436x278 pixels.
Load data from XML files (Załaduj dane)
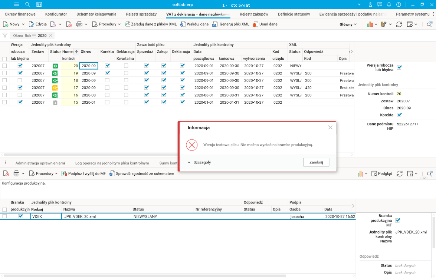pyautogui.click(x=150, y=24)
